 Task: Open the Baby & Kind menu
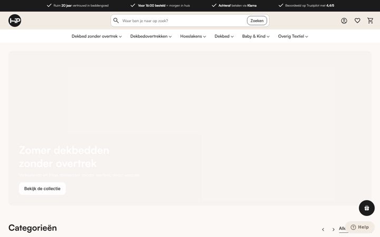[x=256, y=36]
